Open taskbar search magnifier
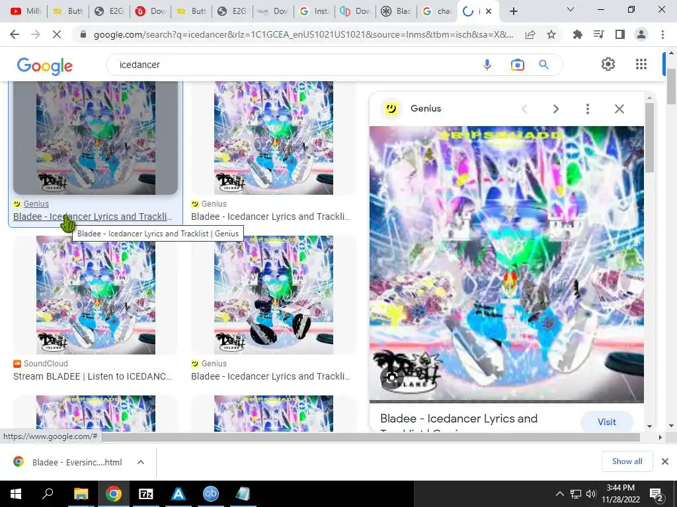Viewport: 677px width, 507px height. pos(48,493)
